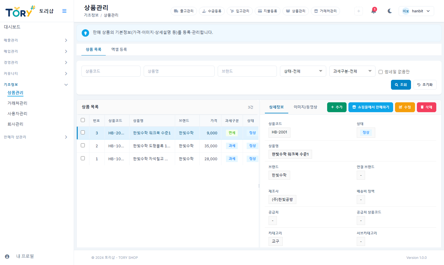Open 거래처관리 in the sidebar
Viewport: 444px width, 265px height.
coord(17,103)
